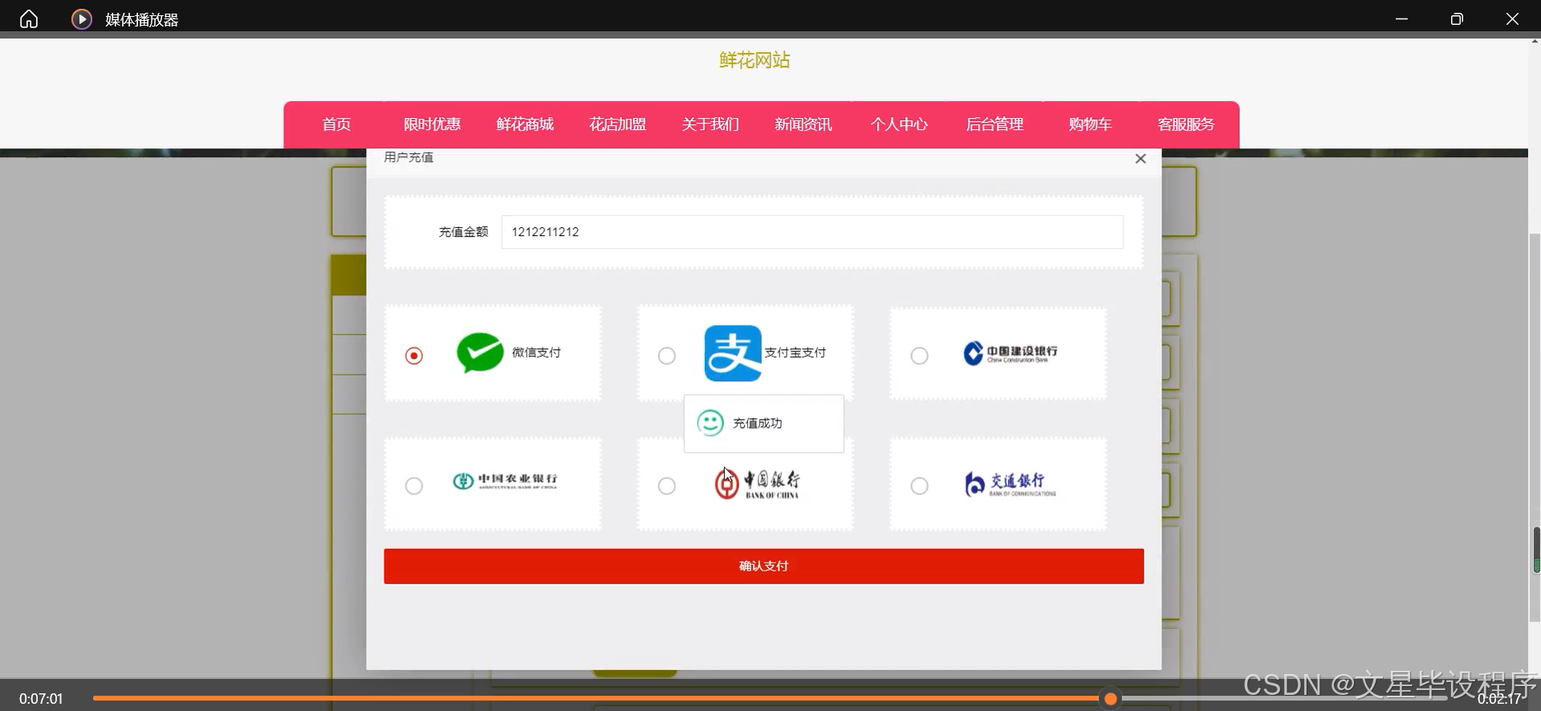Click the video progress slider handle

click(x=1110, y=699)
